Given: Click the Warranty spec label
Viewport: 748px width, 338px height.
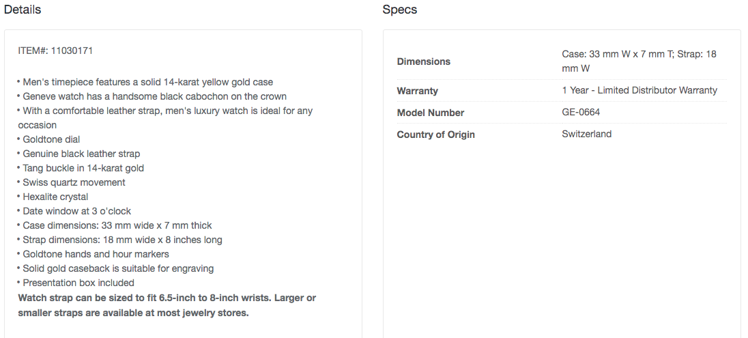Looking at the screenshot, I should click(x=417, y=91).
